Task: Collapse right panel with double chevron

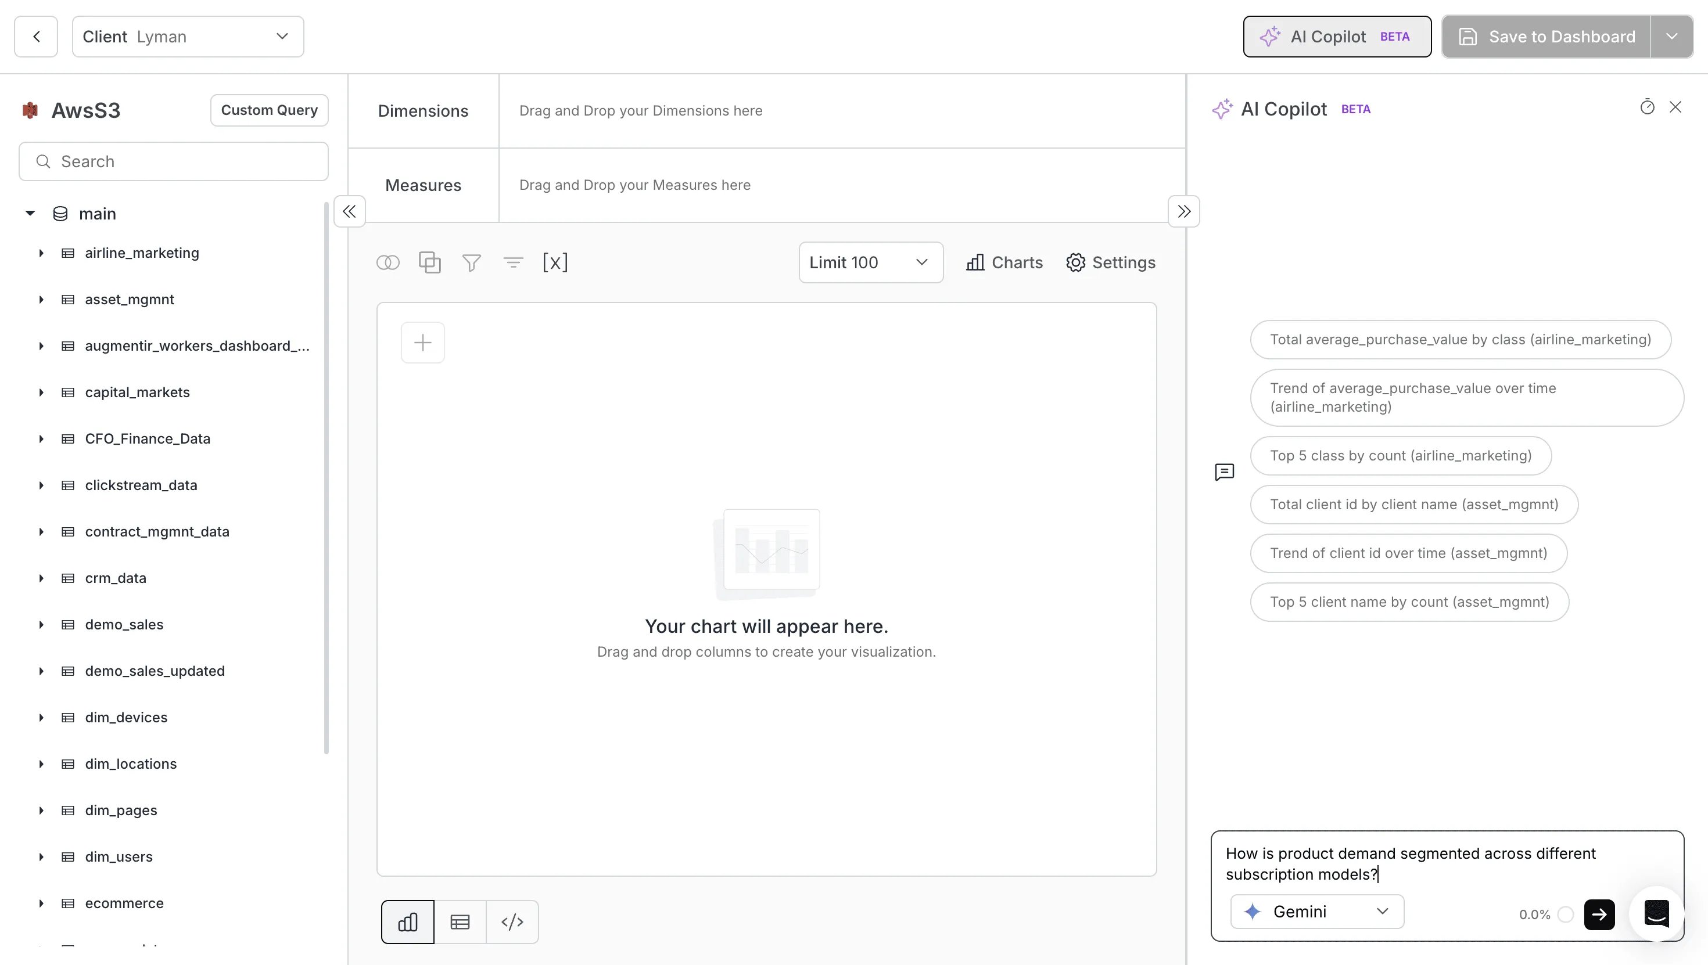Action: (1183, 211)
